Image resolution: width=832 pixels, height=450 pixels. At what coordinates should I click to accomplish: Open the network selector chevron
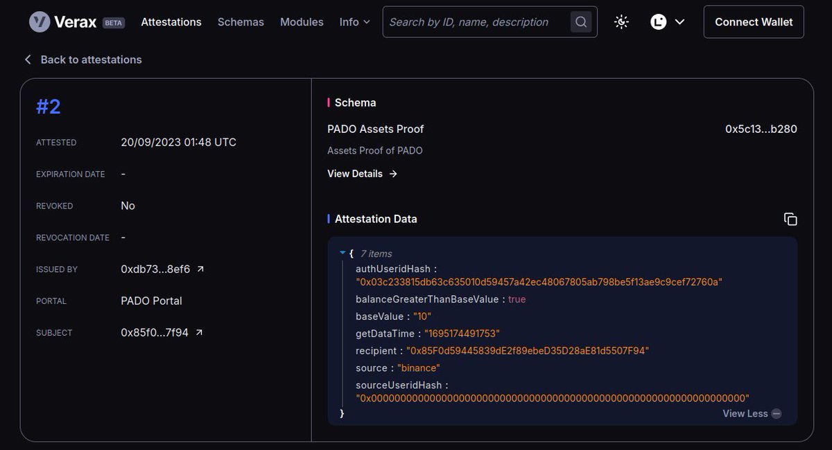(679, 22)
